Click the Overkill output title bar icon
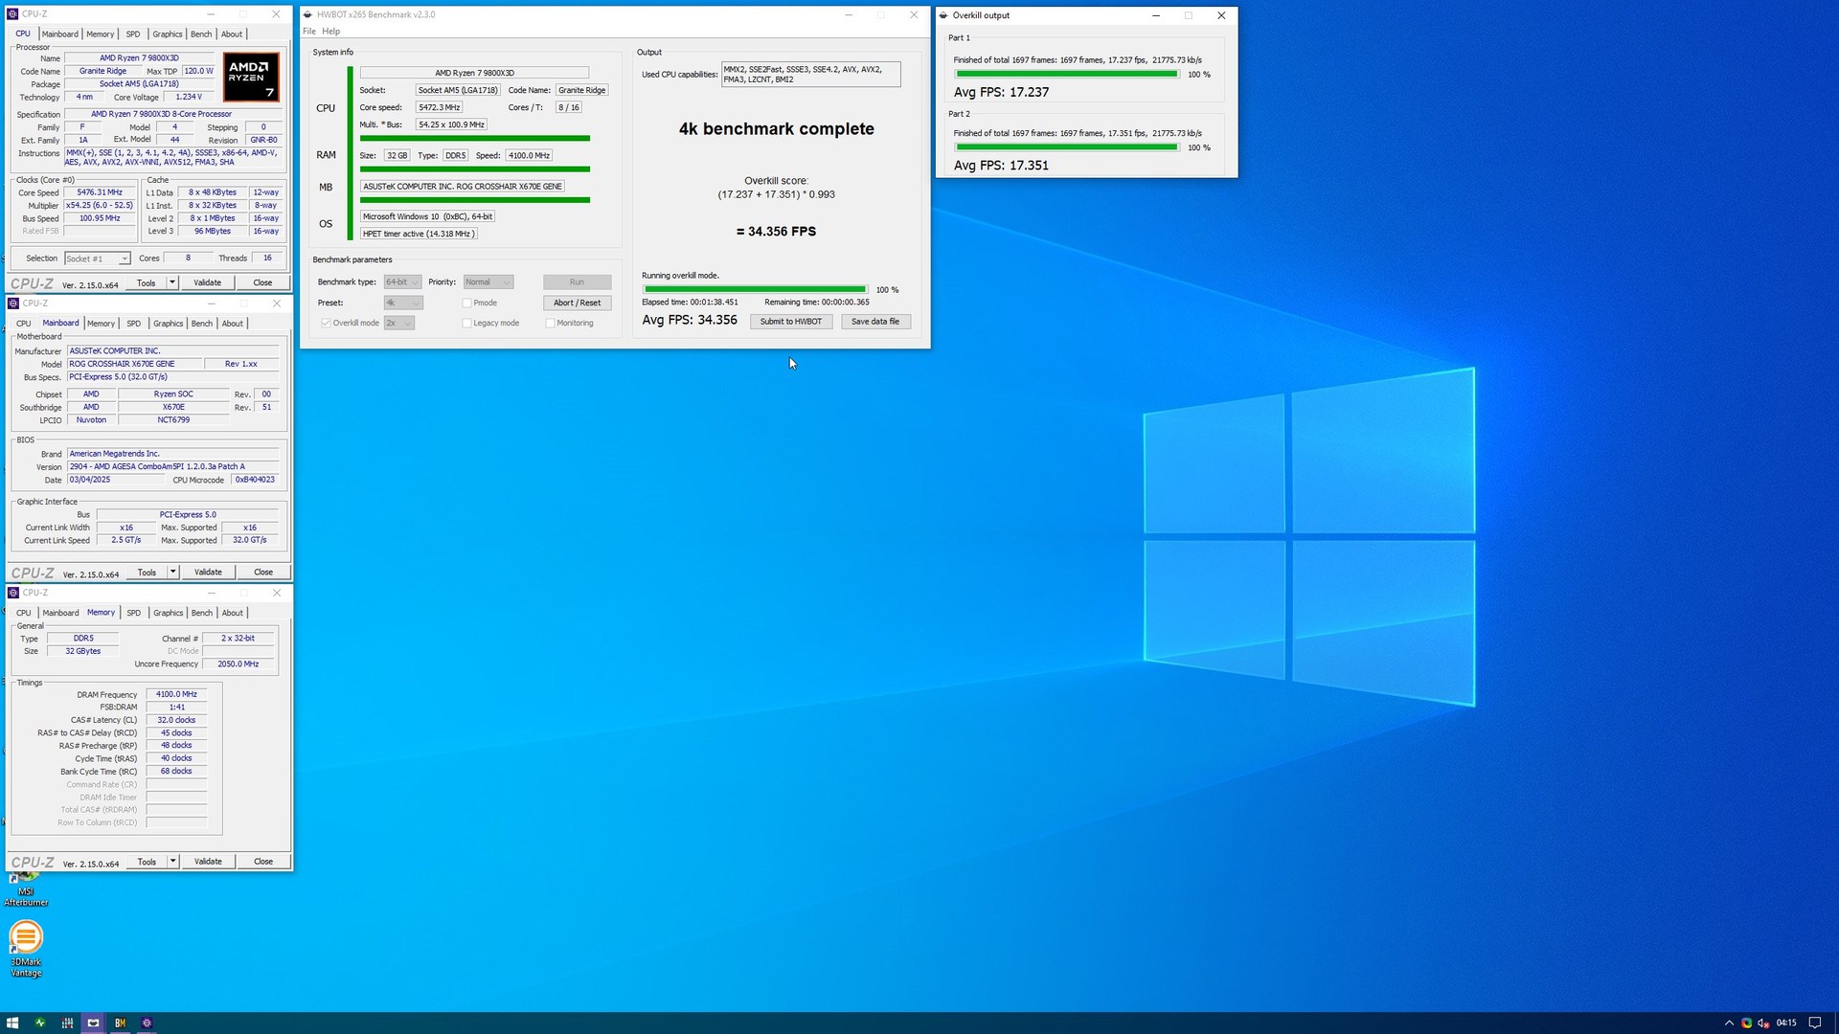 pyautogui.click(x=943, y=15)
